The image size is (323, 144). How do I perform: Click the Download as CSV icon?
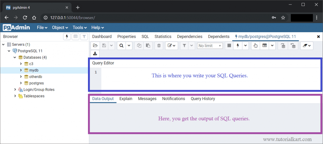click(95, 54)
